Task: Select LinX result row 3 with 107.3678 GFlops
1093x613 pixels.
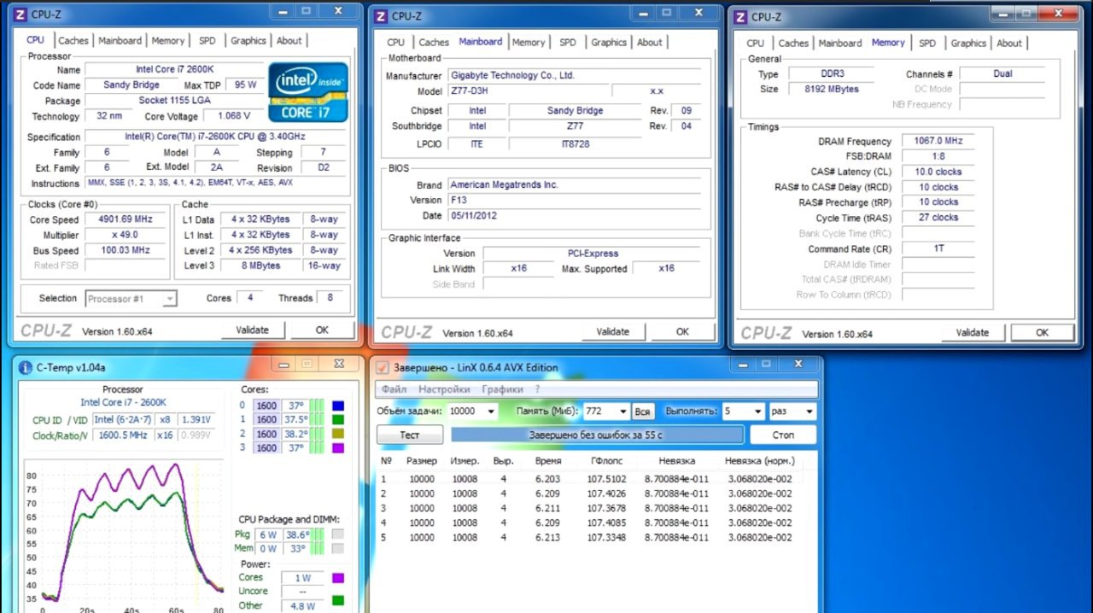Action: coord(597,508)
